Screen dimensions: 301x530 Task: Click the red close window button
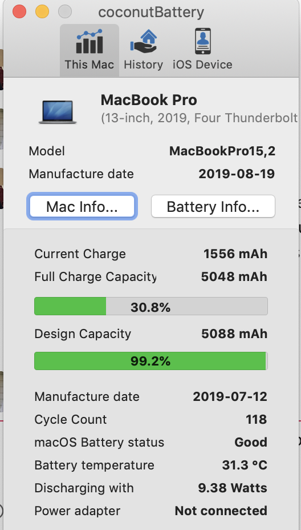pos(19,12)
